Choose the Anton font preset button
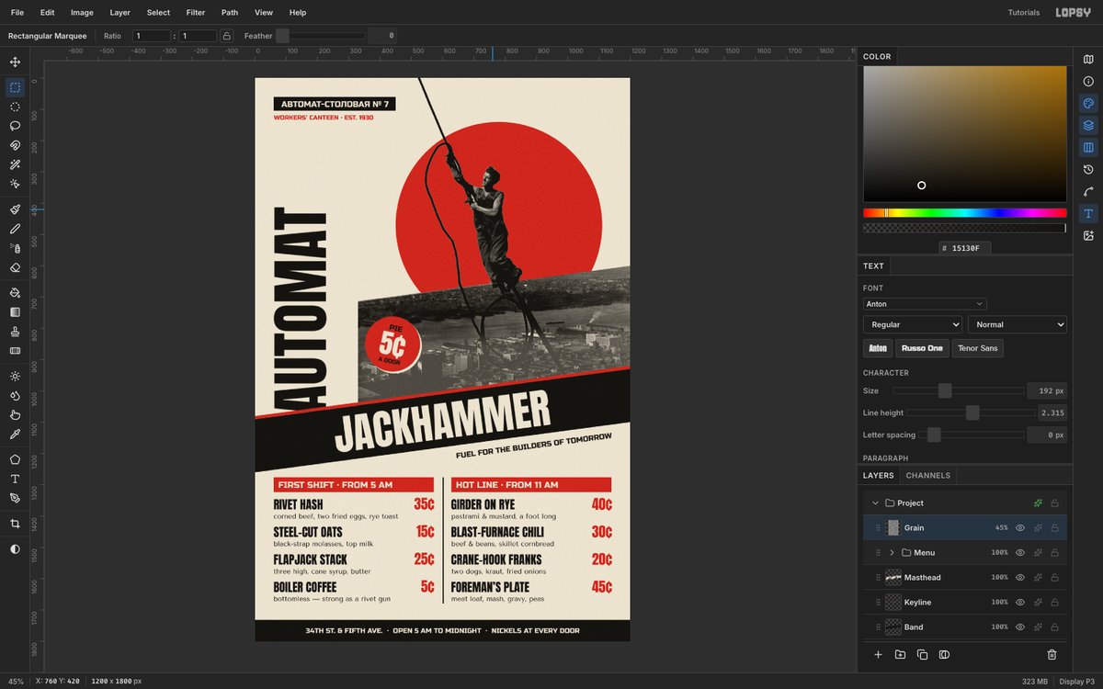 click(x=878, y=348)
